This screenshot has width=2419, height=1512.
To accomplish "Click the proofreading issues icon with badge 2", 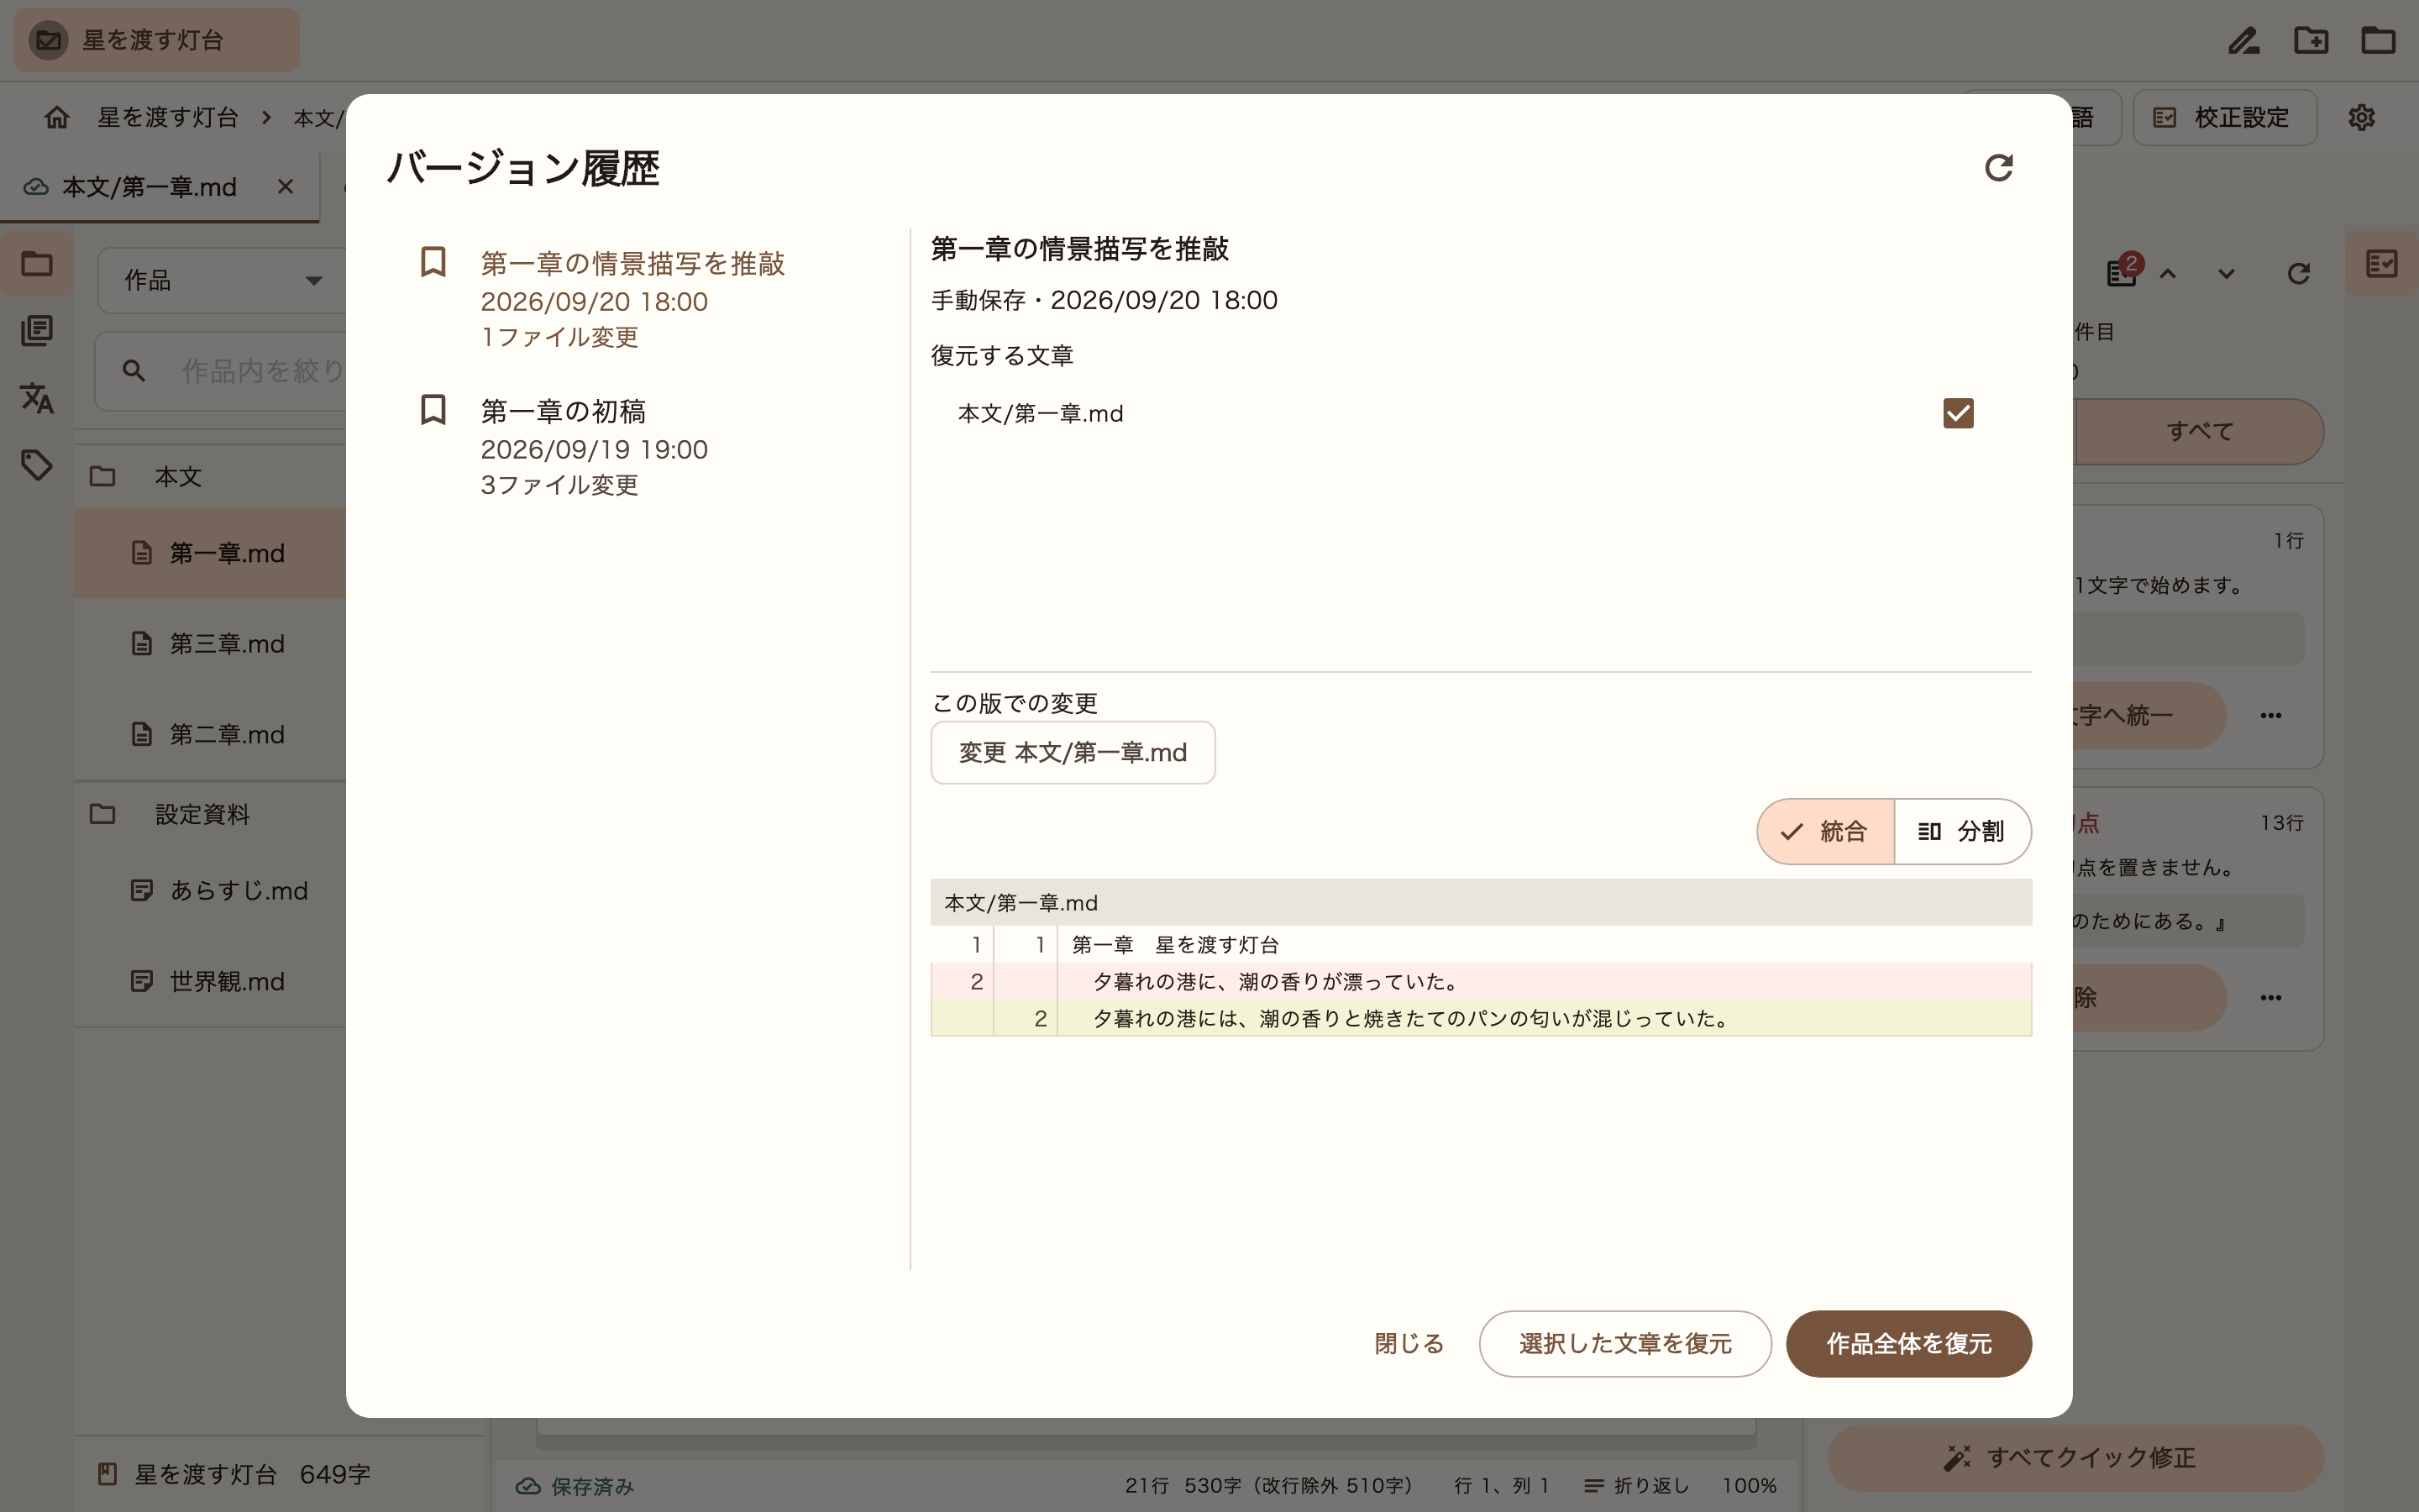I will [2123, 272].
